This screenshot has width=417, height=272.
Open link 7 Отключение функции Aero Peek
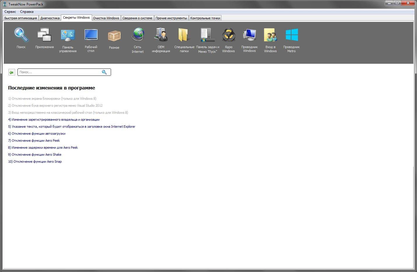[x=34, y=141]
